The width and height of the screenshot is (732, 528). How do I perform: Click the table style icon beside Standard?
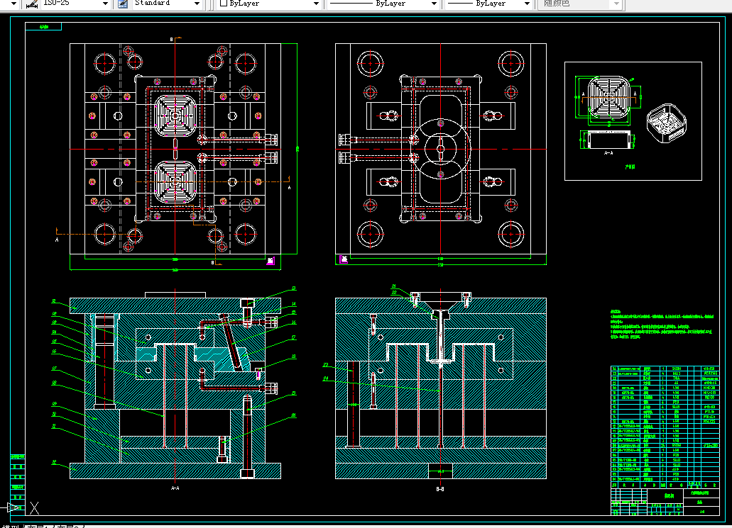123,4
